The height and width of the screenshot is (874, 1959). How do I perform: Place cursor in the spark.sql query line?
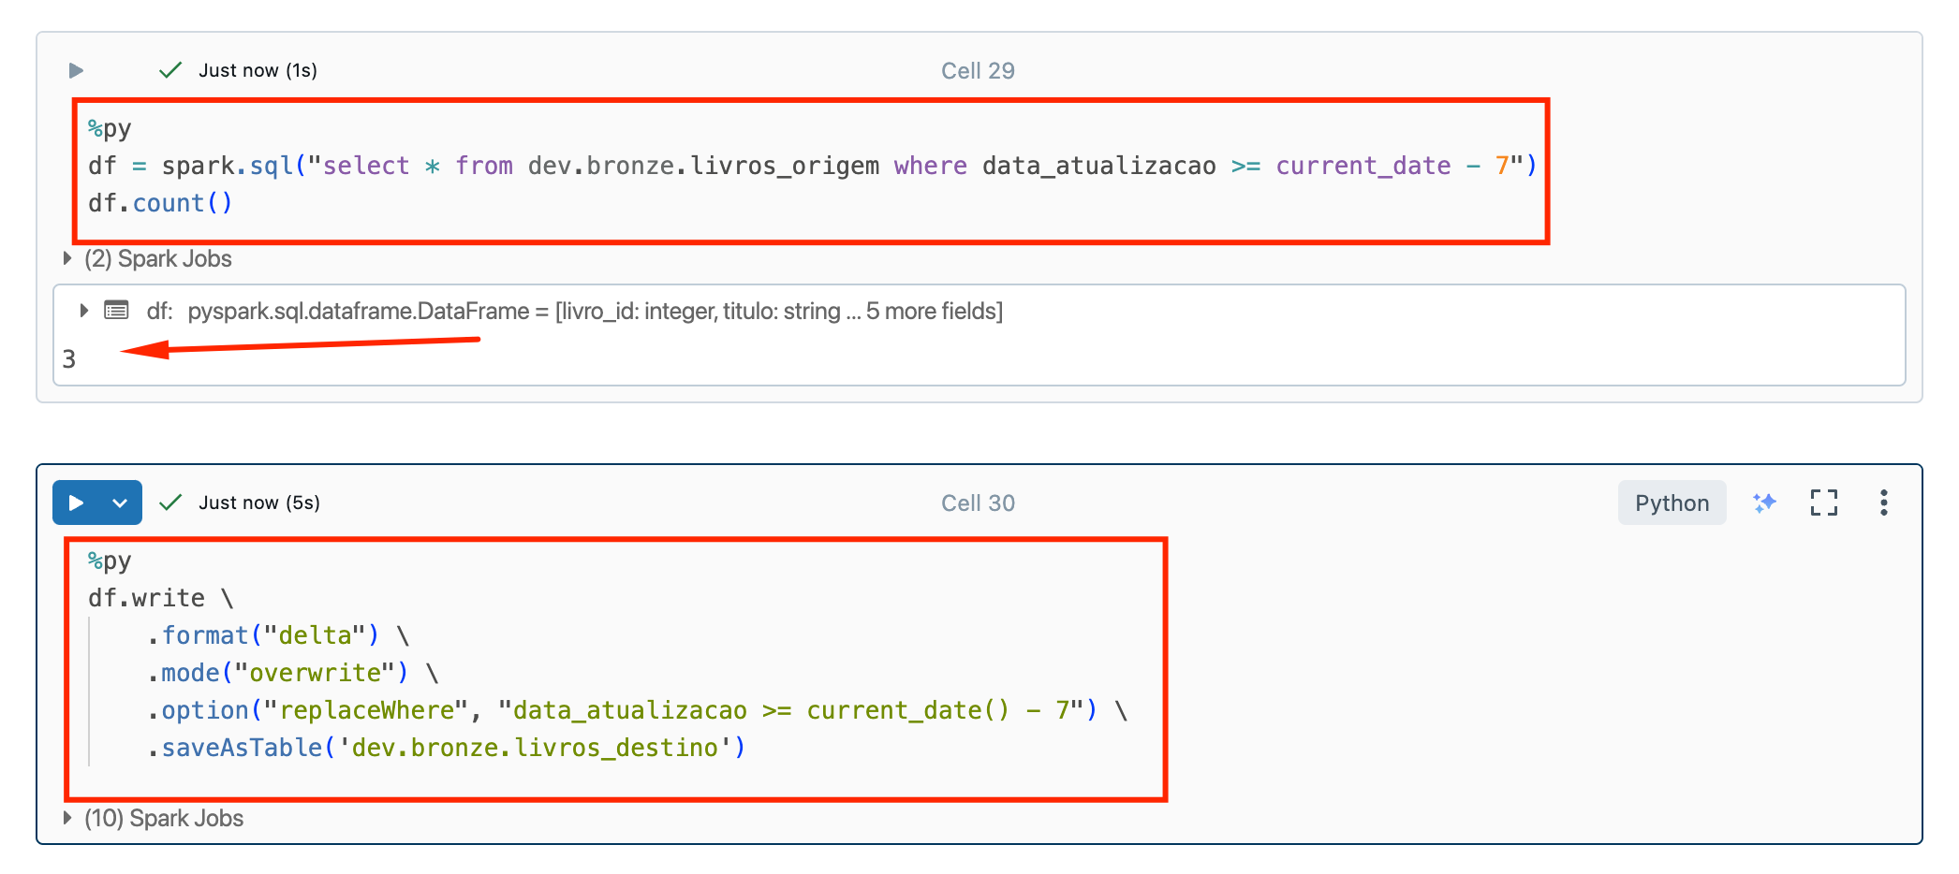coord(812,166)
